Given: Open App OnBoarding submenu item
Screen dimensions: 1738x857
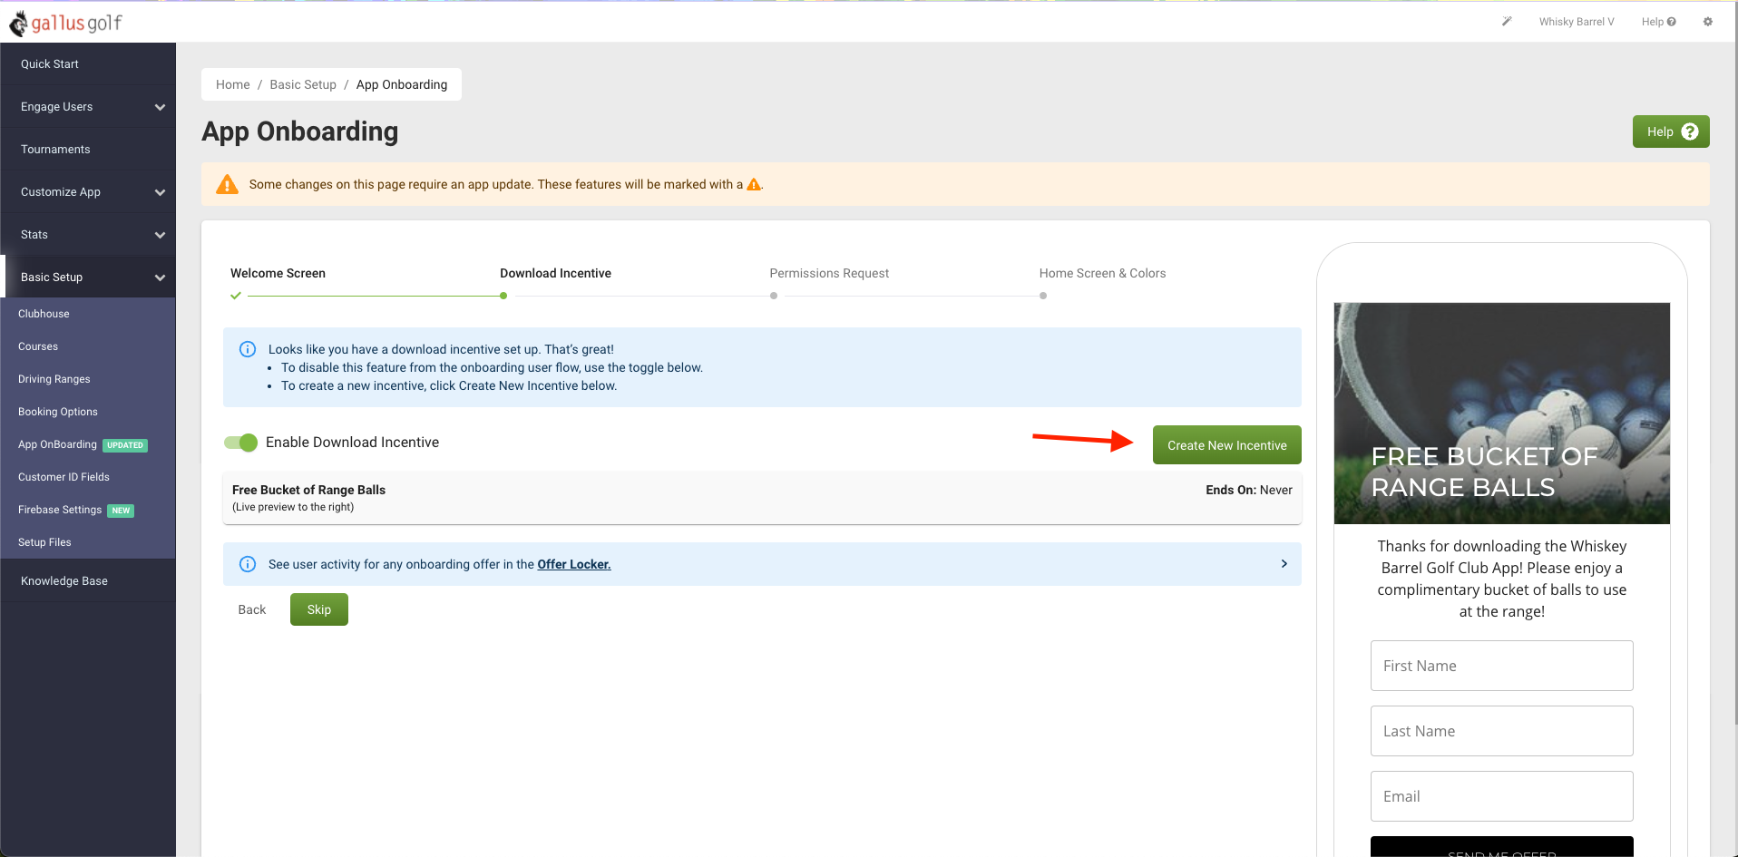Looking at the screenshot, I should click(88, 444).
